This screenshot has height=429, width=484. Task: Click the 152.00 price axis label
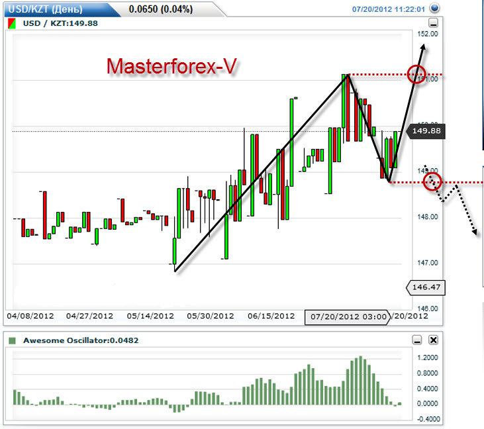(x=428, y=34)
